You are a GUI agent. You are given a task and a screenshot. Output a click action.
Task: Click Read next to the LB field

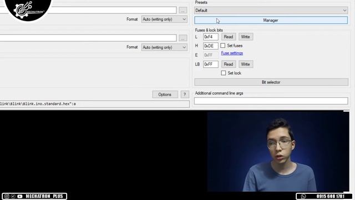[x=229, y=64]
